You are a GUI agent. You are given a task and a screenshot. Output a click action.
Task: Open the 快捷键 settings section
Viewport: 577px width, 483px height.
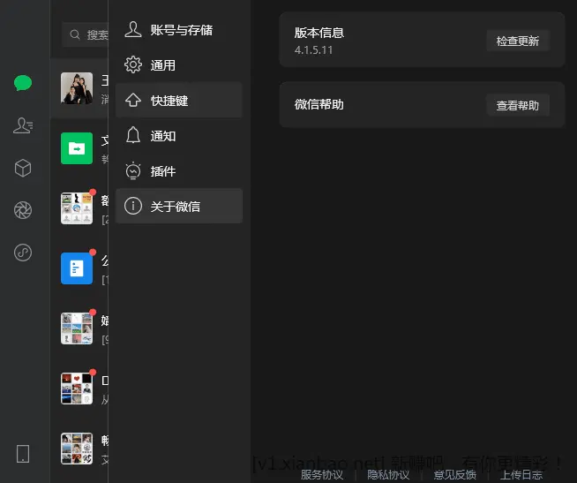point(179,100)
